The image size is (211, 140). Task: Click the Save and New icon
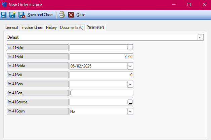tap(12, 15)
